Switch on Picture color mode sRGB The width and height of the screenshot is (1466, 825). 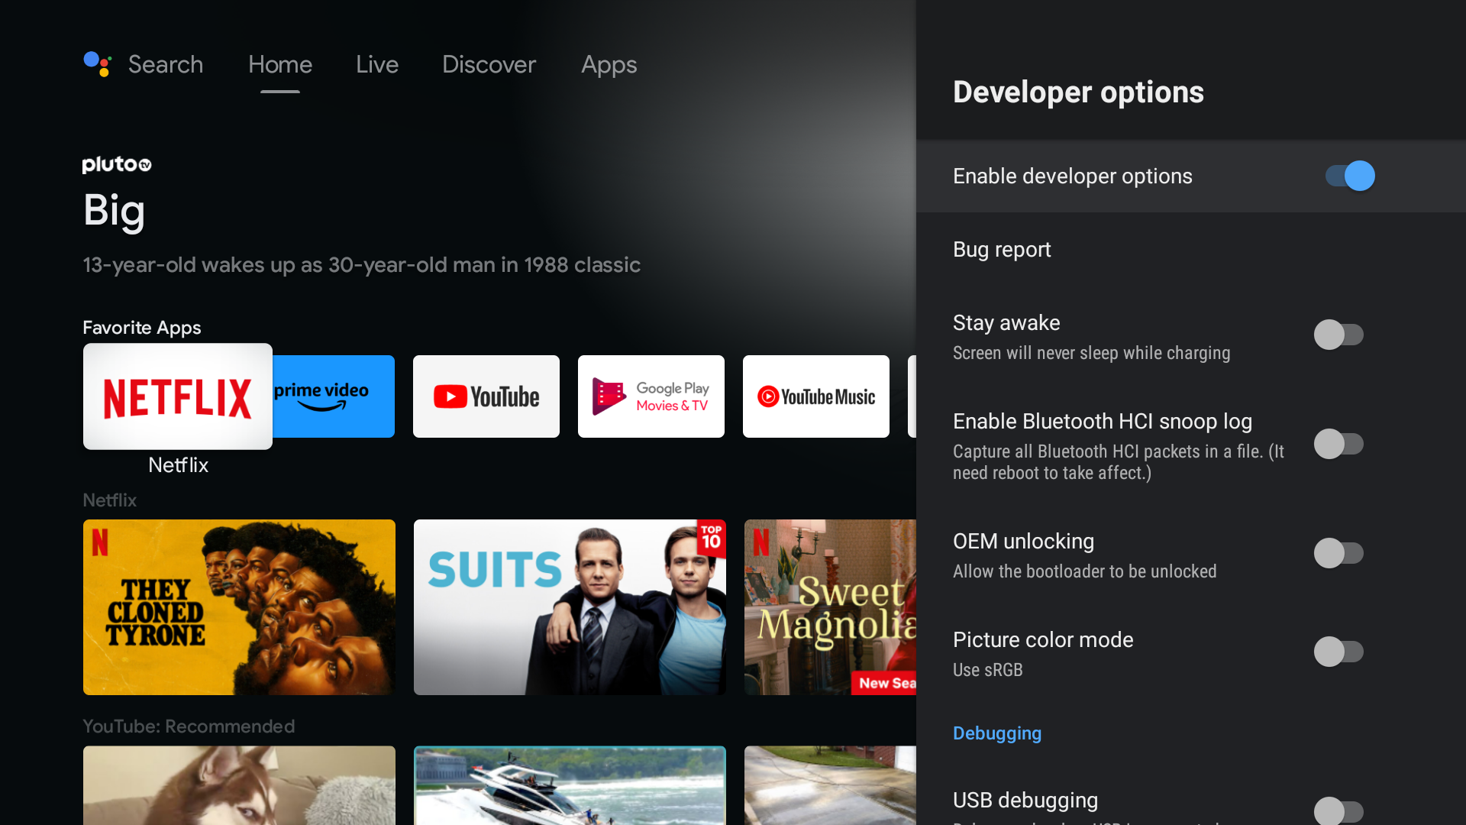[x=1338, y=652]
